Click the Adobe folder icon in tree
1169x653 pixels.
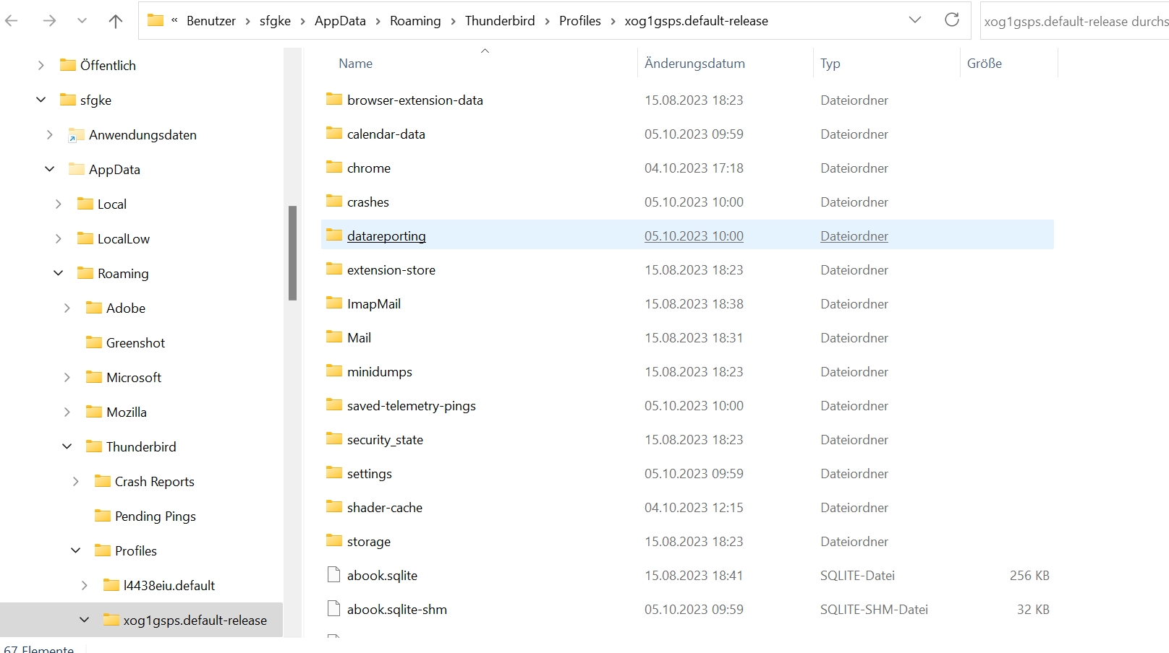(94, 307)
